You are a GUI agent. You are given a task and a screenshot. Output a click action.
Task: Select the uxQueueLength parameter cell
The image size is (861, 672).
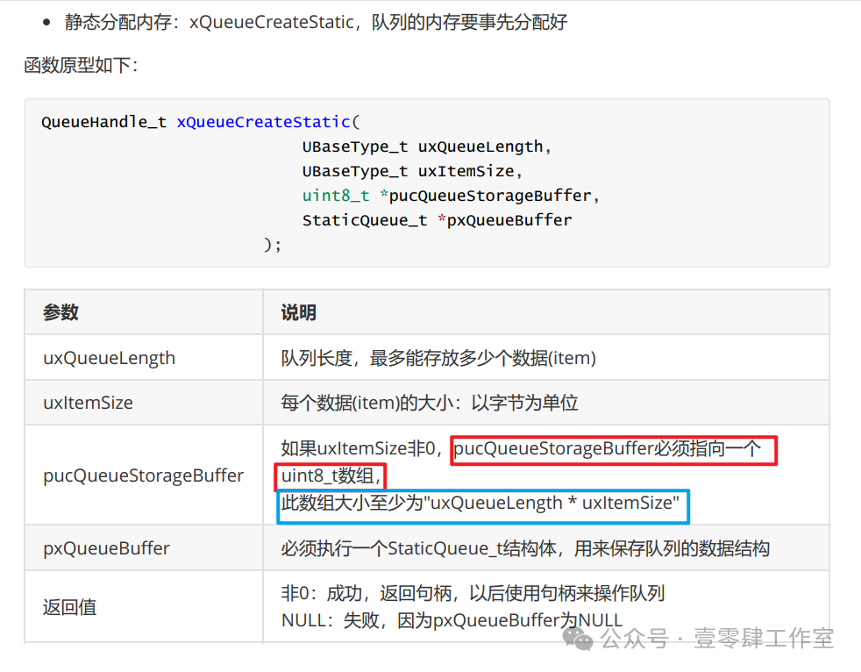click(x=143, y=358)
